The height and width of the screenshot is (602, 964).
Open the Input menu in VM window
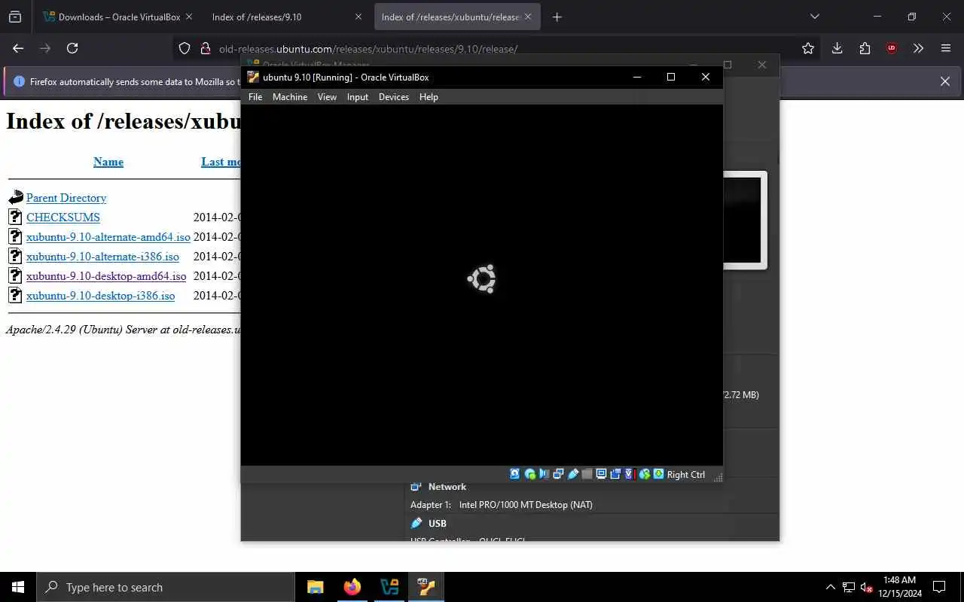(x=358, y=97)
